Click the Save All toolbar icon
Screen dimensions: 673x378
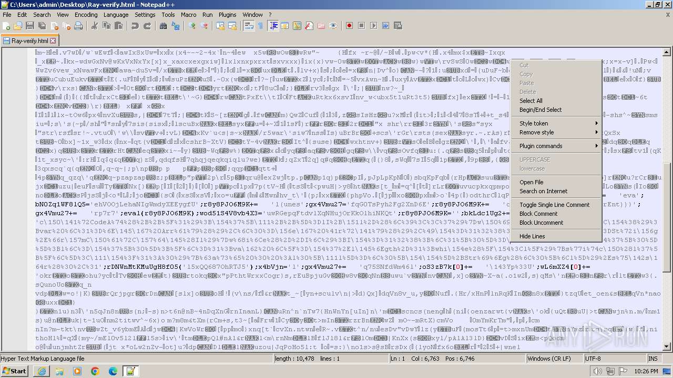[42, 26]
